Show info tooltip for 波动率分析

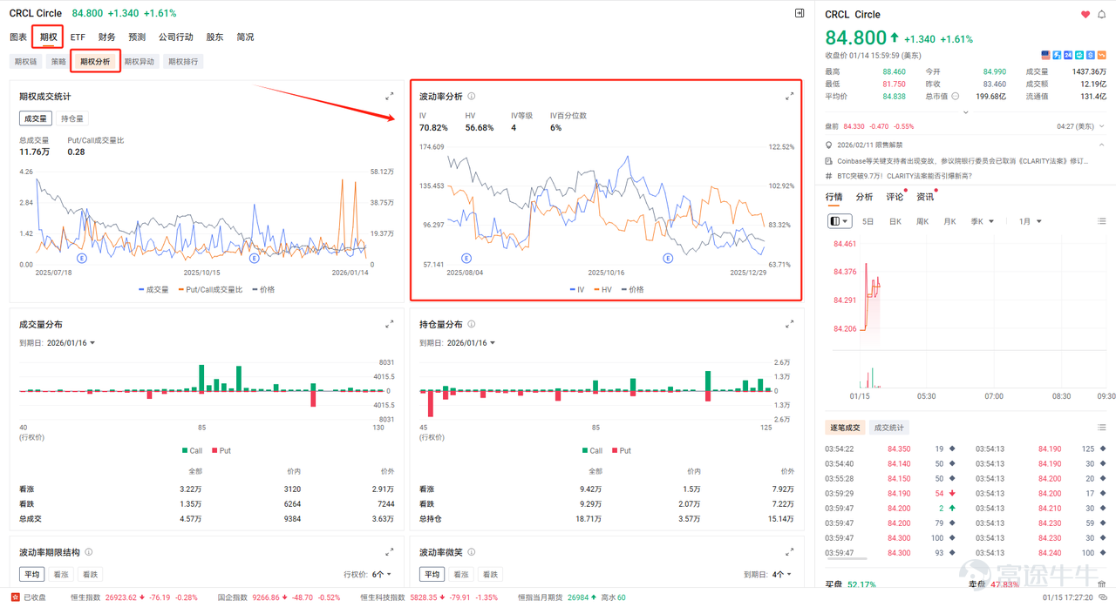(472, 96)
